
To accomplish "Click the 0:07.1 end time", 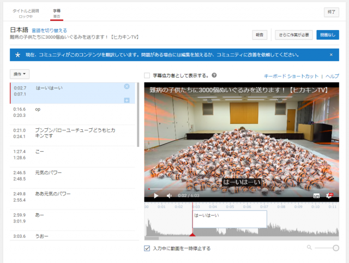I will click(x=20, y=94).
